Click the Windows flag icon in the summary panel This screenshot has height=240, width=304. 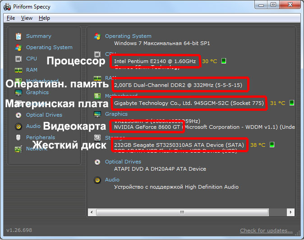click(x=97, y=36)
